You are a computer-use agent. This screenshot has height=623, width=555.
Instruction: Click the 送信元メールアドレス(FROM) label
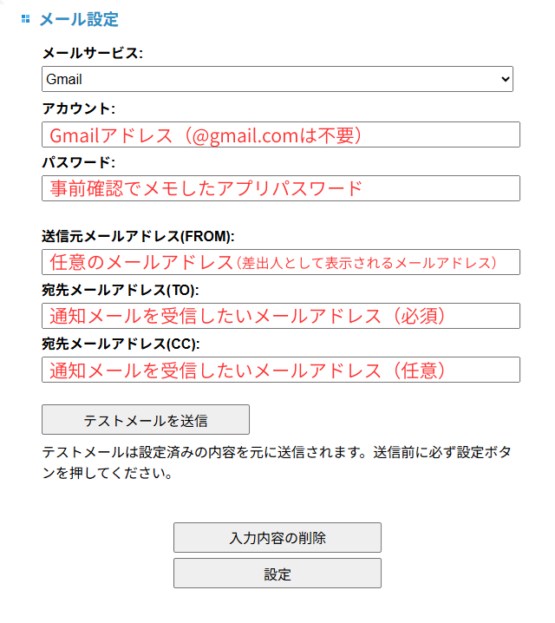click(x=138, y=236)
